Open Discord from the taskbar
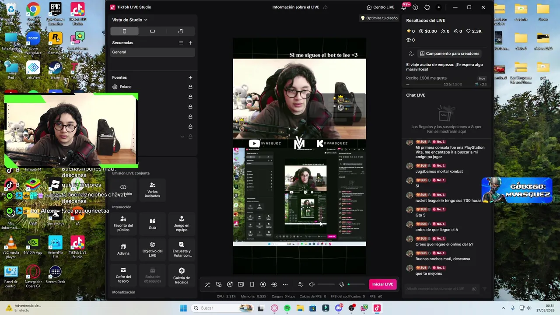Viewport: 560px width, 315px height. [x=339, y=308]
